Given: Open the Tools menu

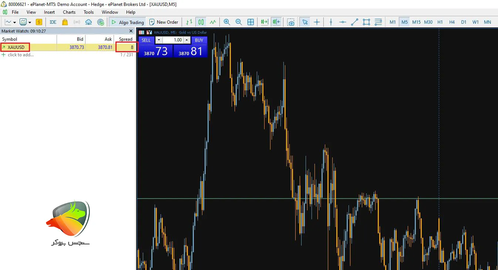Looking at the screenshot, I should pos(88,12).
